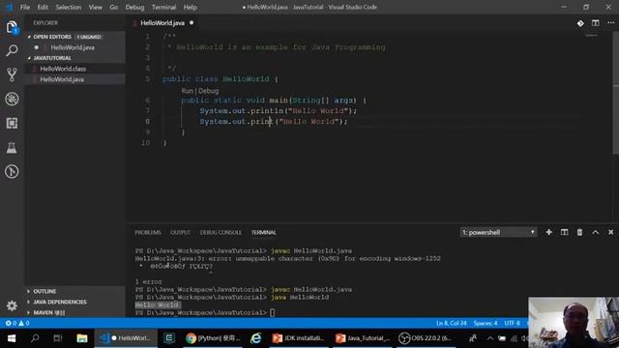Screen dimensions: 619x348
Task: Click VS Code HelloWorld taskbar button
Action: tap(126, 338)
